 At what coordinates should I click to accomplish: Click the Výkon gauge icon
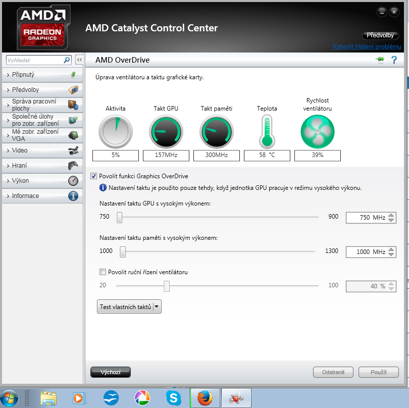(73, 181)
